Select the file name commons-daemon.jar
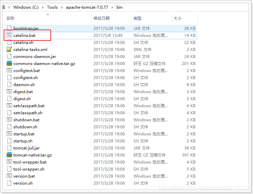This screenshot has height=194, width=253. (x=35, y=57)
